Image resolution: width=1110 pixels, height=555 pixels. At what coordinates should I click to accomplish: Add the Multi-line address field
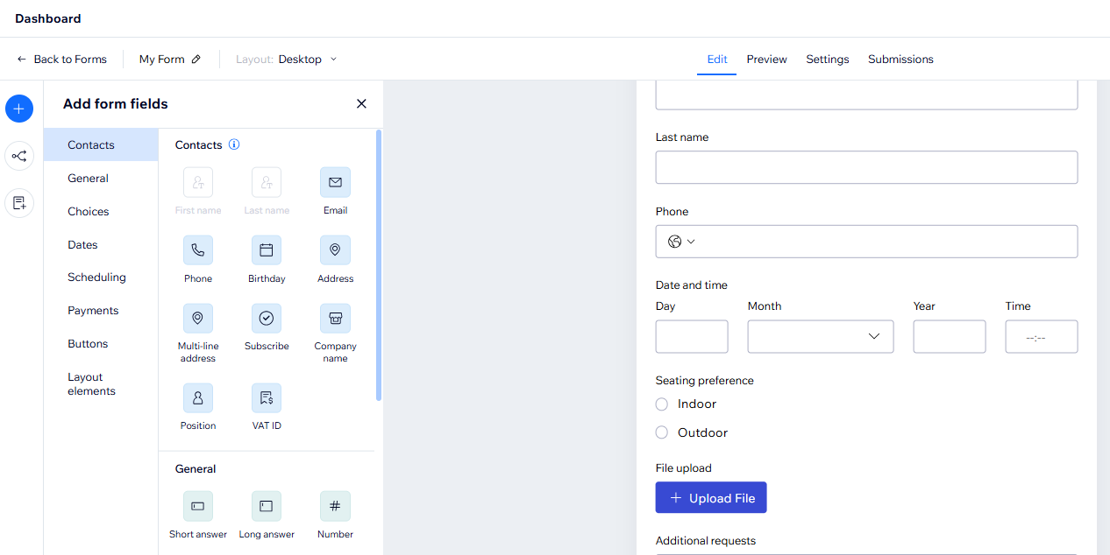tap(198, 319)
